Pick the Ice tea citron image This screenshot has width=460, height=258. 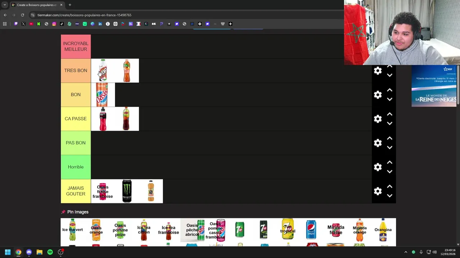(x=144, y=230)
